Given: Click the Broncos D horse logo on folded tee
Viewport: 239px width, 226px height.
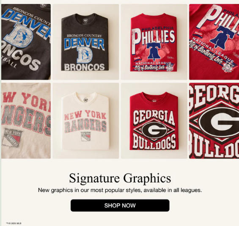Looking at the screenshot, I should 85,55.
